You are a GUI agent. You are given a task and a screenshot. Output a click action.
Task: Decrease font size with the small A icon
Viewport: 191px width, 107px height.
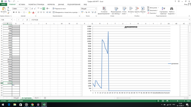[35, 9]
